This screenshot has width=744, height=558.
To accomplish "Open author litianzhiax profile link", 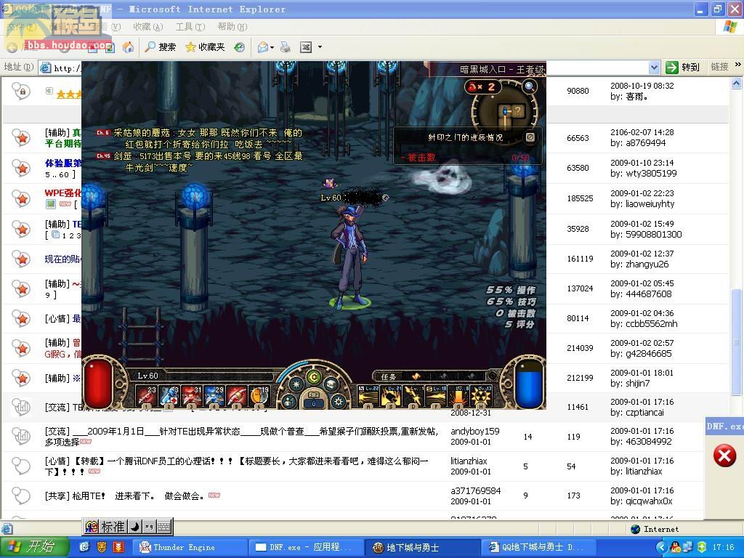I will pos(469,461).
